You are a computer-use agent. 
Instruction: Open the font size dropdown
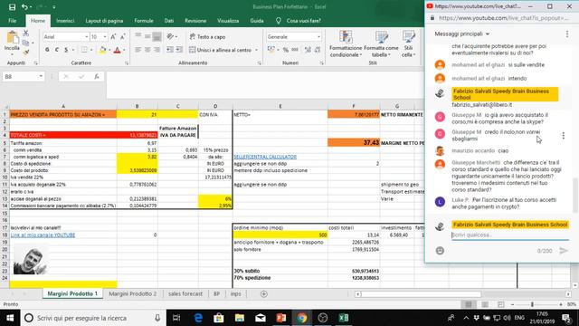(x=105, y=36)
